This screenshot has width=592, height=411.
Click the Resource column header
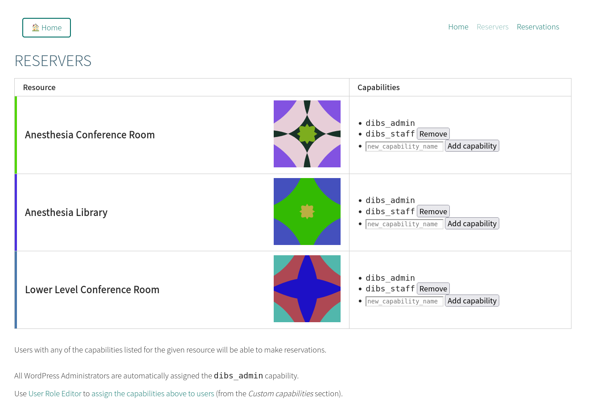pos(39,87)
